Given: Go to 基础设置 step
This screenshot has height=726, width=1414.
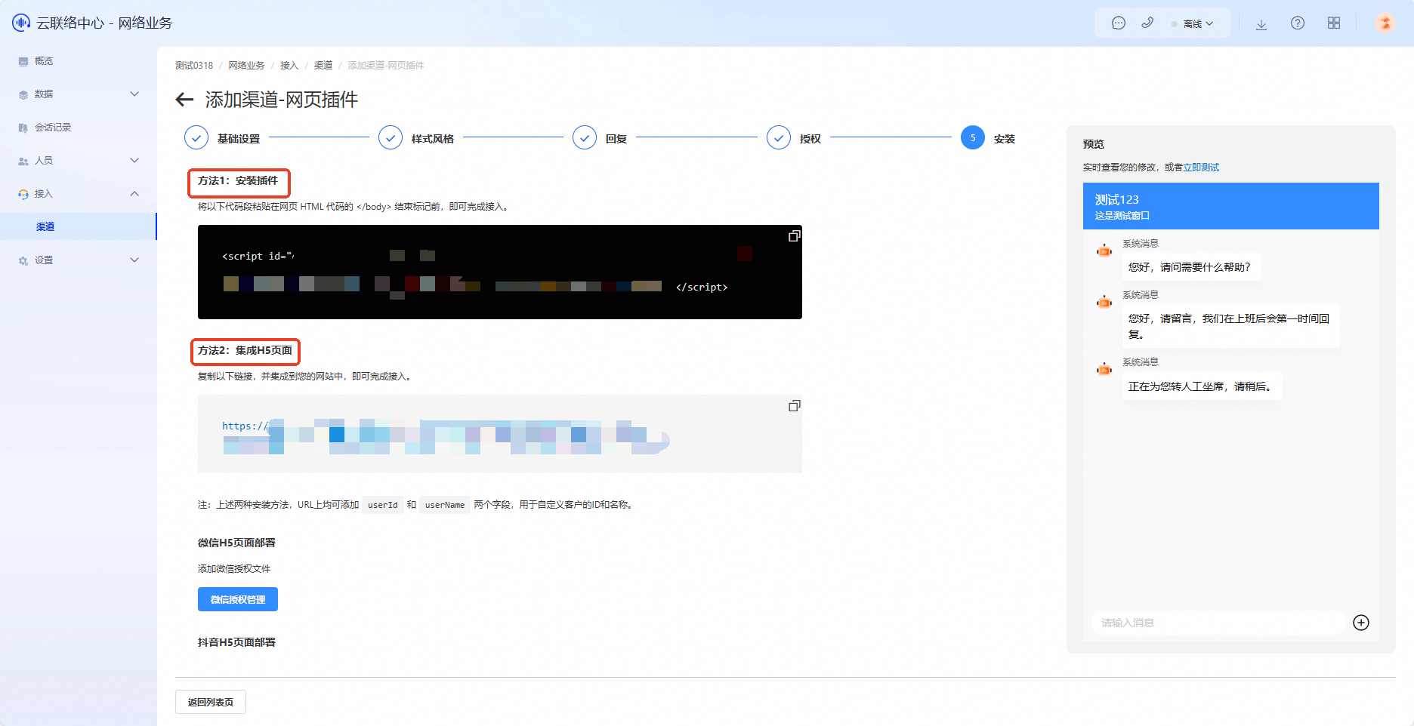Looking at the screenshot, I should [x=222, y=138].
